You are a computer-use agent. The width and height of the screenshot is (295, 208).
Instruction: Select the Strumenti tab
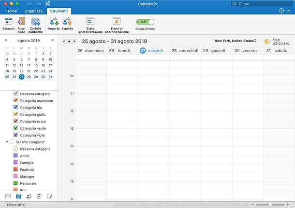pyautogui.click(x=59, y=11)
